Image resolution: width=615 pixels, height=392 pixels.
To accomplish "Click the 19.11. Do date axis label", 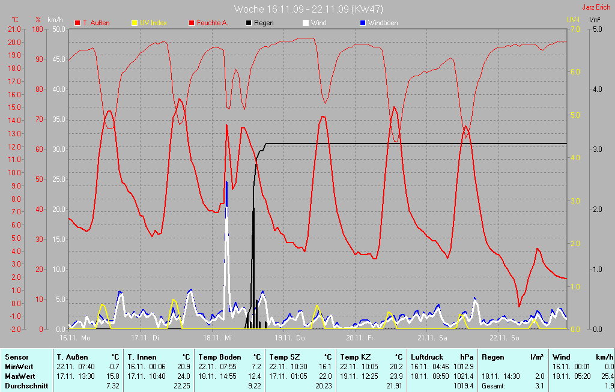I will tap(289, 337).
